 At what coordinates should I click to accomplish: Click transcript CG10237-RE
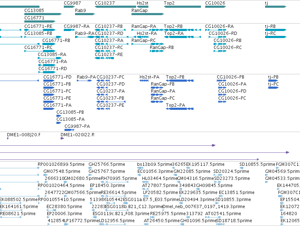pos(109,55)
